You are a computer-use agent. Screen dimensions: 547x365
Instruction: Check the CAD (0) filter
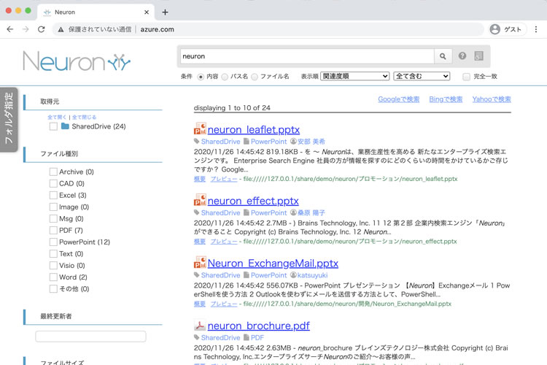pyautogui.click(x=53, y=183)
